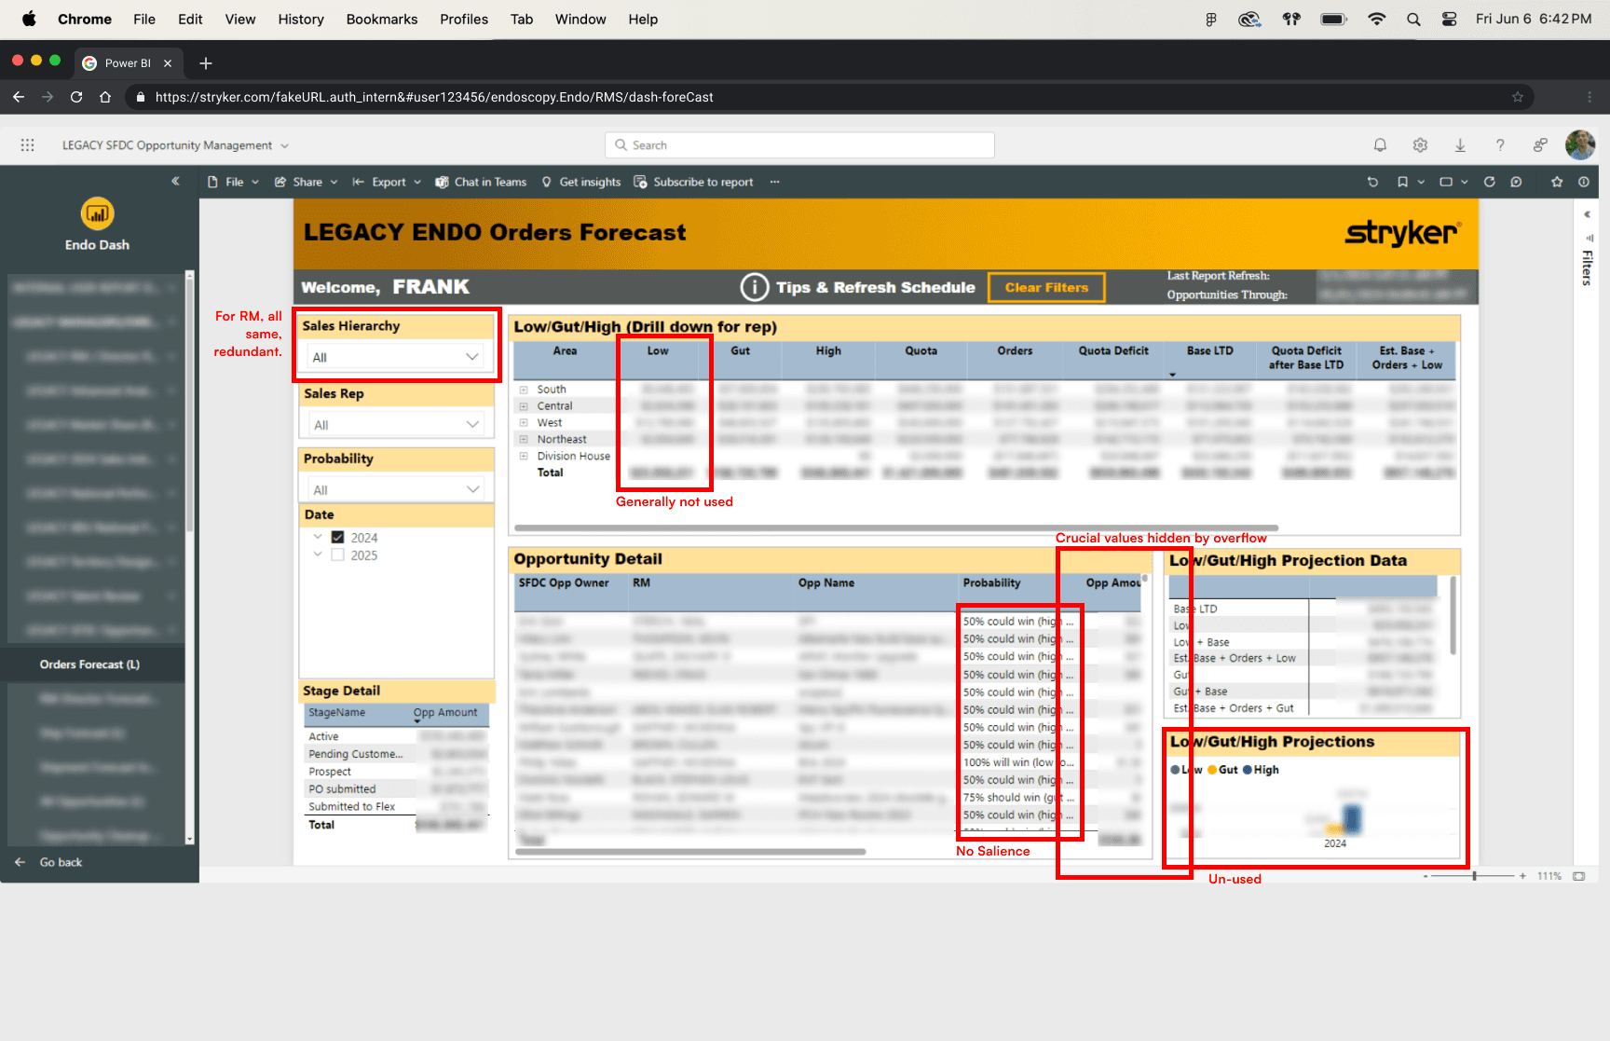Image resolution: width=1610 pixels, height=1041 pixels.
Task: Open macOS Spotlight search
Action: click(1413, 19)
